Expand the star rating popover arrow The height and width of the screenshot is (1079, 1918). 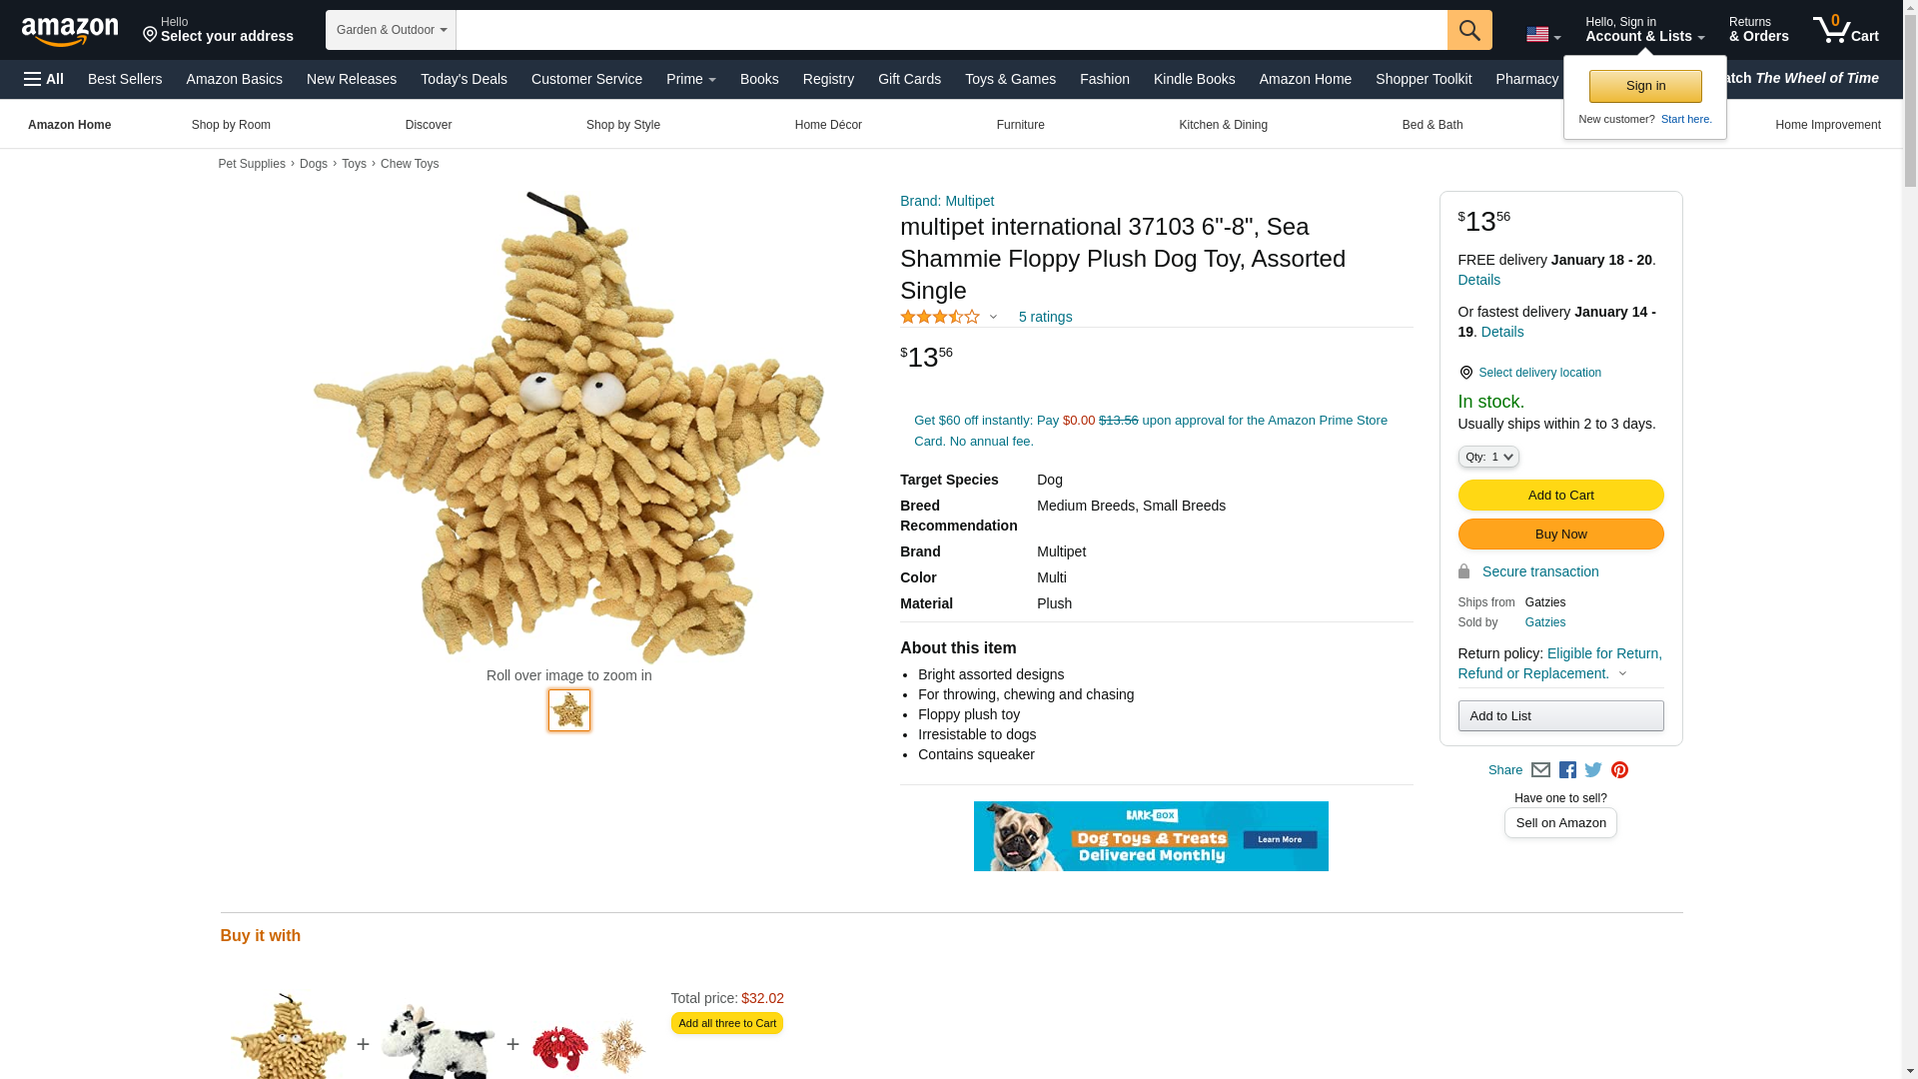[x=993, y=317]
